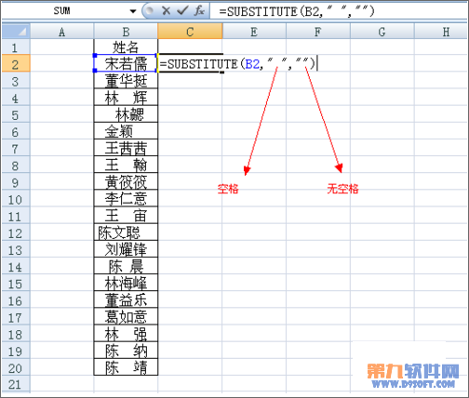
Task: Click cell containing 林 辉
Action: [126, 97]
